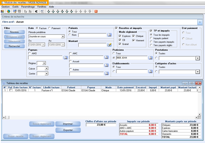Uncheck the Espèces payment mode checkbox
Screen dimensions: 205x143
pyautogui.click(x=120, y=36)
